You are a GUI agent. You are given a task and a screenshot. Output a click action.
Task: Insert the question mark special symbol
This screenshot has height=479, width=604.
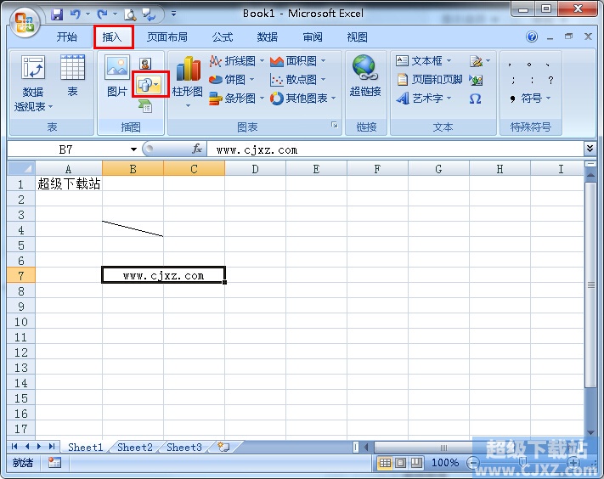(550, 80)
